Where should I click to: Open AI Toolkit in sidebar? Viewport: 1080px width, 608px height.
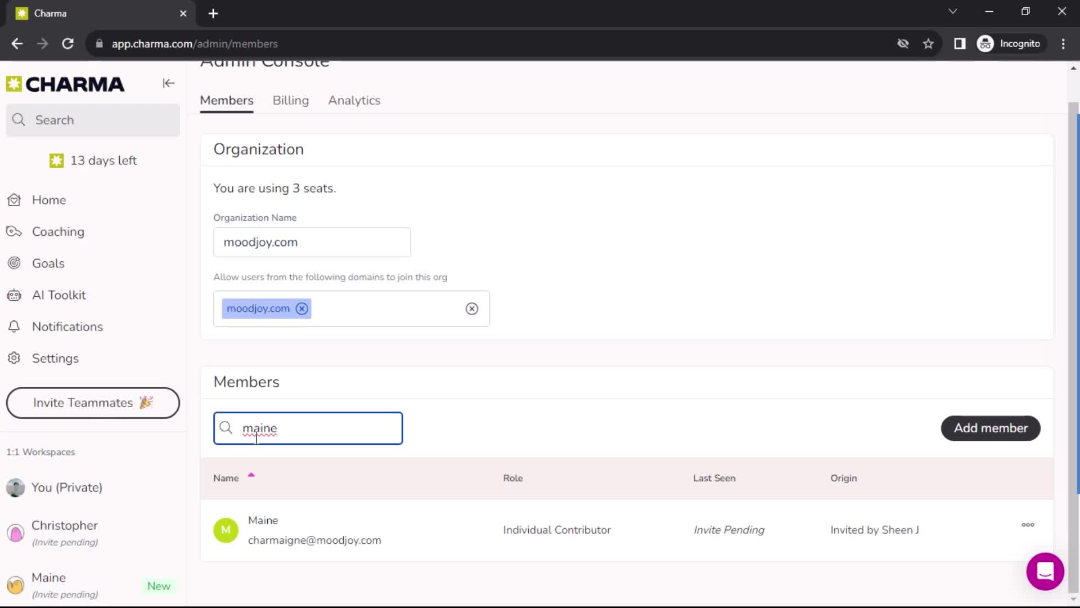click(x=58, y=295)
